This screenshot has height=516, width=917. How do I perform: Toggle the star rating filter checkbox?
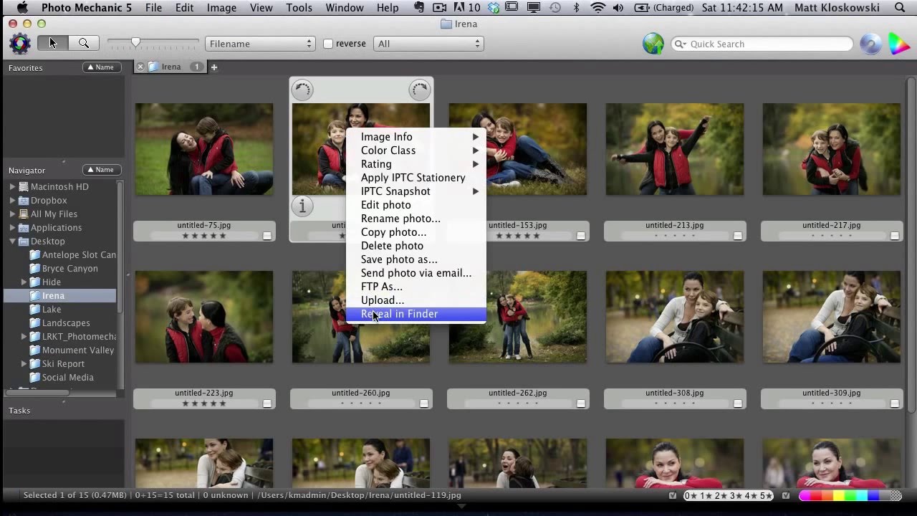[673, 495]
